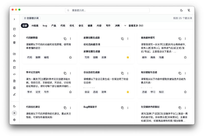Select the 优化 filter tag

(x=72, y=26)
